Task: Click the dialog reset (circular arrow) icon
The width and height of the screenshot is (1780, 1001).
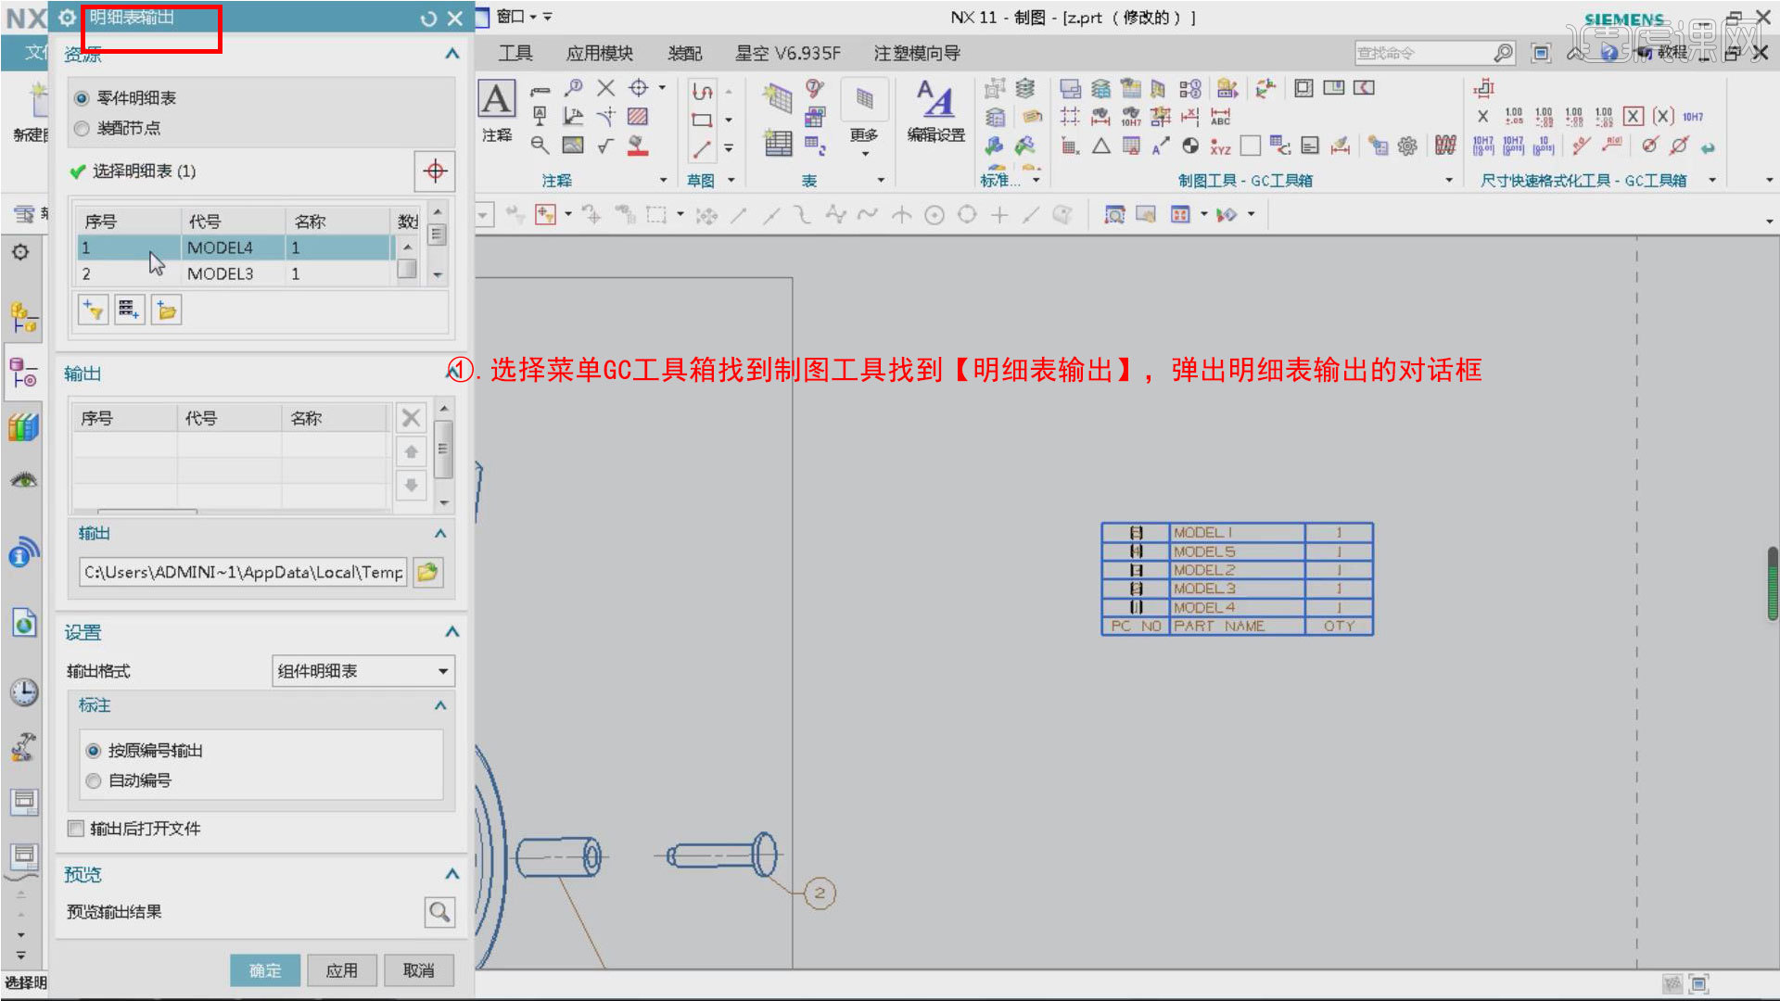Action: (428, 19)
